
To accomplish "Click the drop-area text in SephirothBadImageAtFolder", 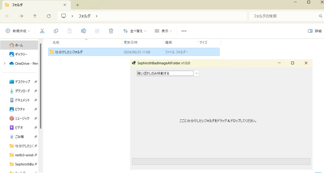I will pyautogui.click(x=218, y=121).
